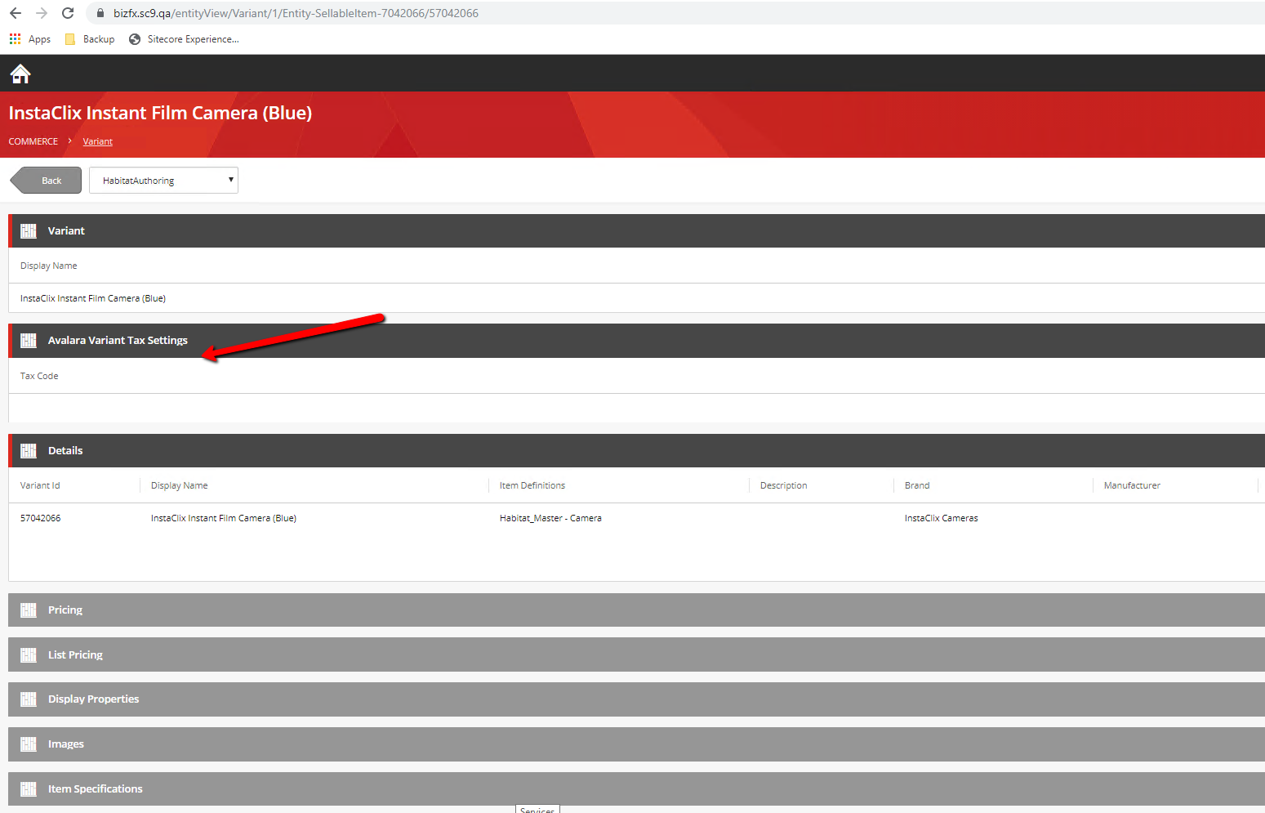The image size is (1265, 813).
Task: Click the Item Specifications section icon
Action: coord(29,789)
